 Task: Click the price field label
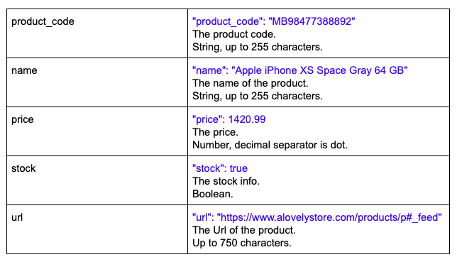(23, 119)
